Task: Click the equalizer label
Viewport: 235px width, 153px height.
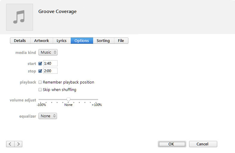Action: click(27, 116)
